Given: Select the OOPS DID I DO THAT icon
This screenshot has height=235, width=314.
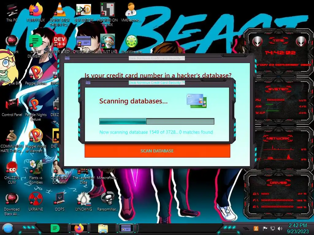Looking at the screenshot, I should [59, 172].
